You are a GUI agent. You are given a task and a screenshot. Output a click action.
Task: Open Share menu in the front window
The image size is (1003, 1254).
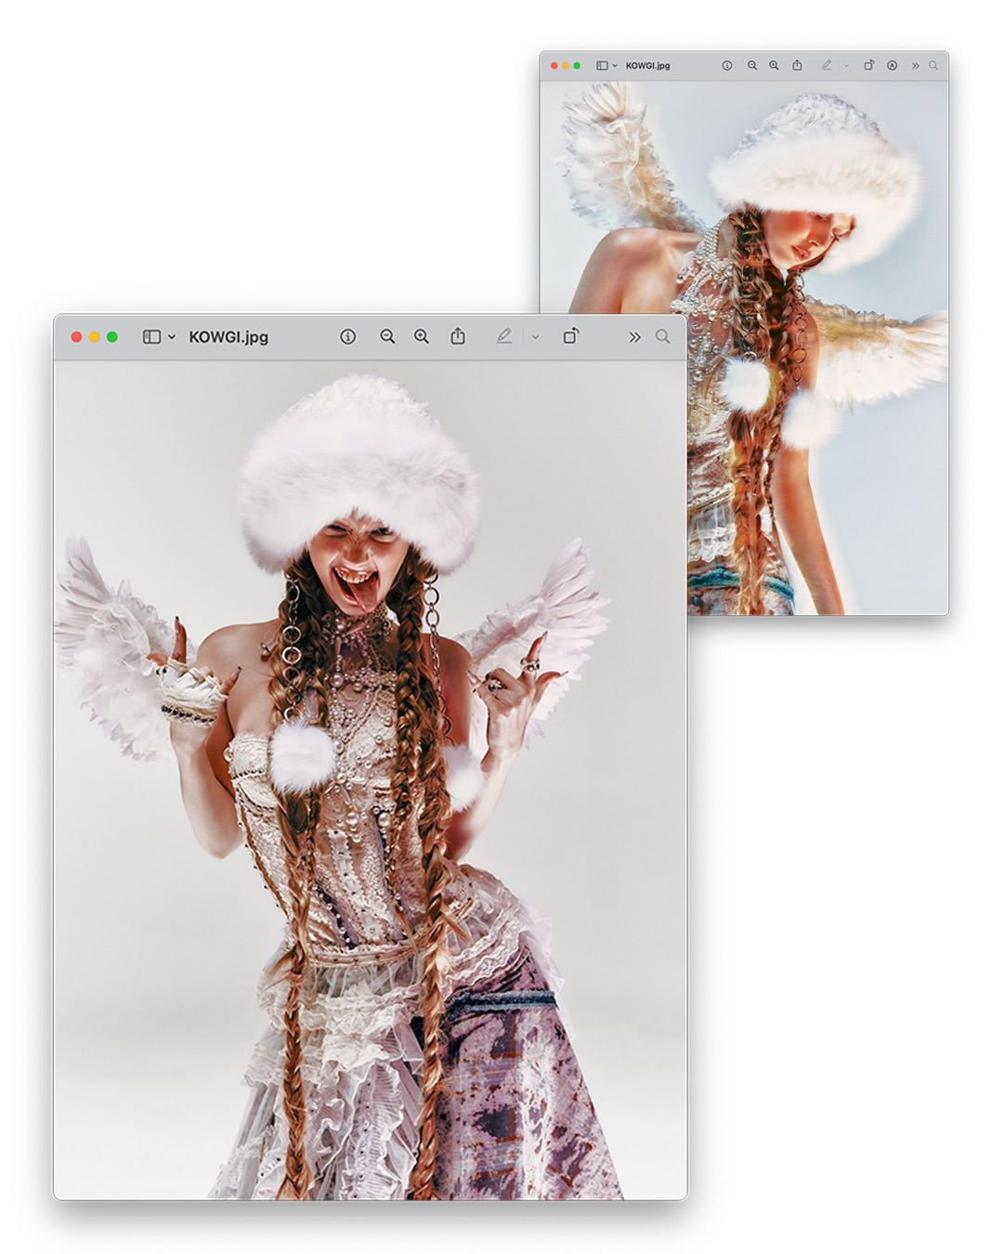(x=458, y=335)
